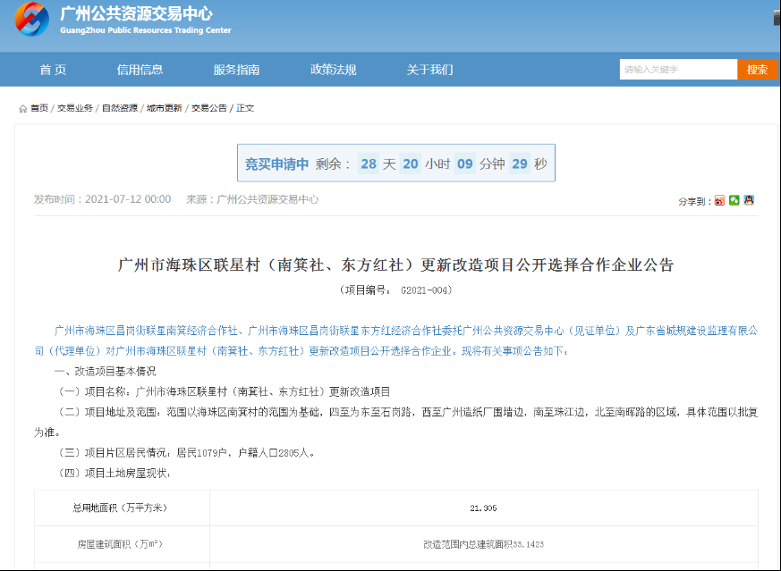Share the announcement to Sina Weibo
781x571 pixels.
click(x=719, y=200)
